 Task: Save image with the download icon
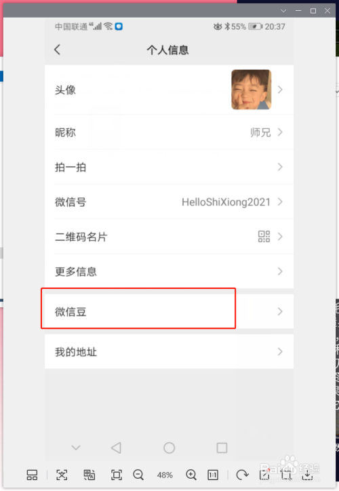pyautogui.click(x=308, y=475)
